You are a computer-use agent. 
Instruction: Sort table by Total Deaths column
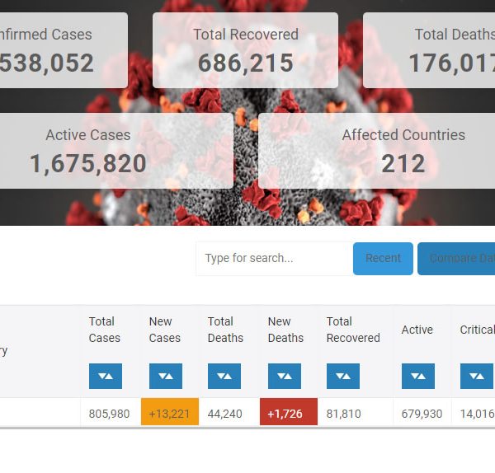224,376
